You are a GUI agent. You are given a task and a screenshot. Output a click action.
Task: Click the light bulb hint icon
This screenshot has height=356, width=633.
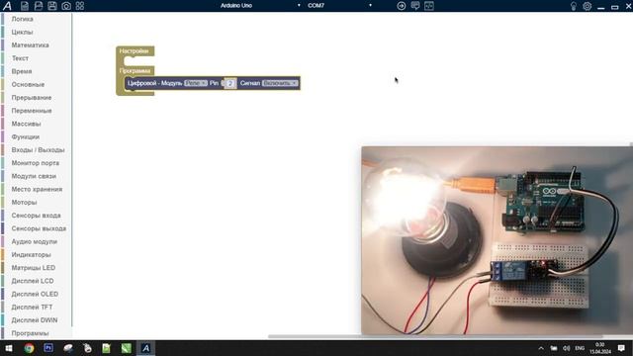574,6
